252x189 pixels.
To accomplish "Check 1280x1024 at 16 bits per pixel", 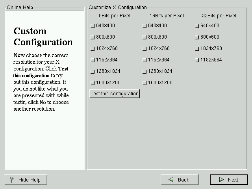I will 145,72.
